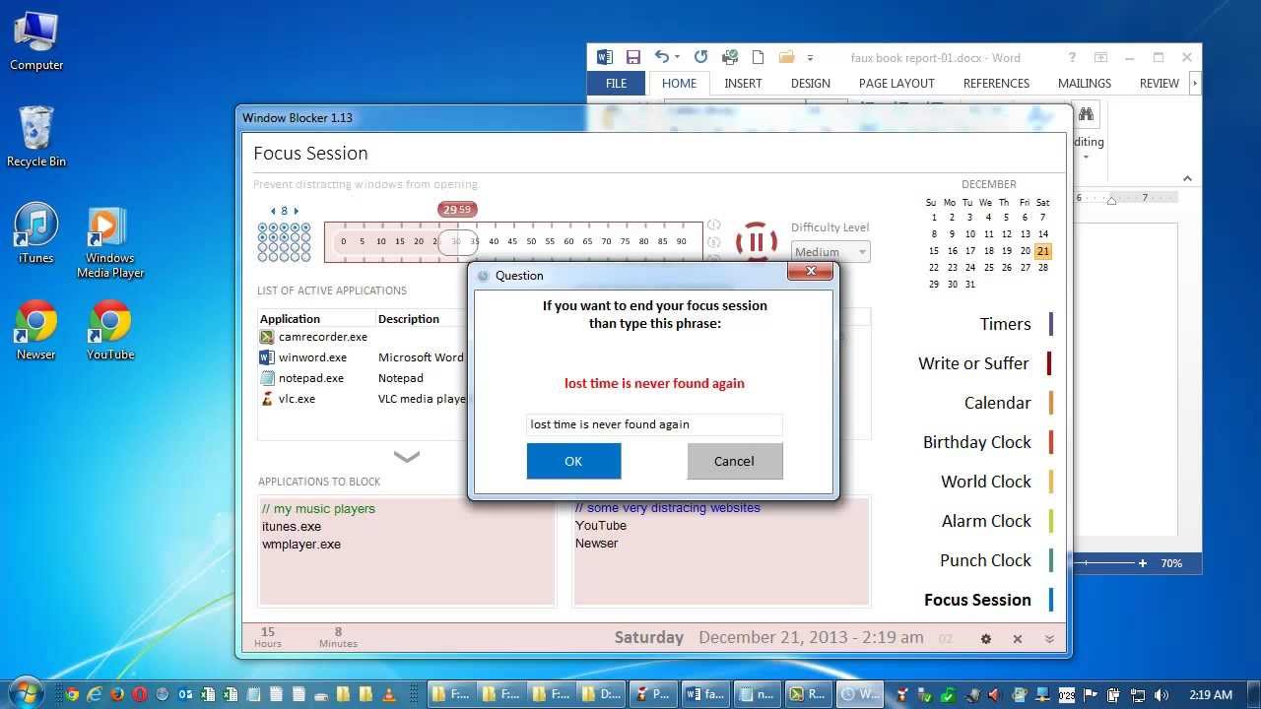Click the X icon in Window Blocker bottom bar
The image size is (1261, 709).
pos(1018,639)
